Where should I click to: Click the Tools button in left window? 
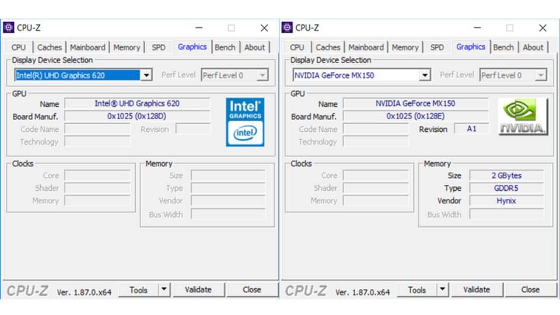(x=138, y=289)
